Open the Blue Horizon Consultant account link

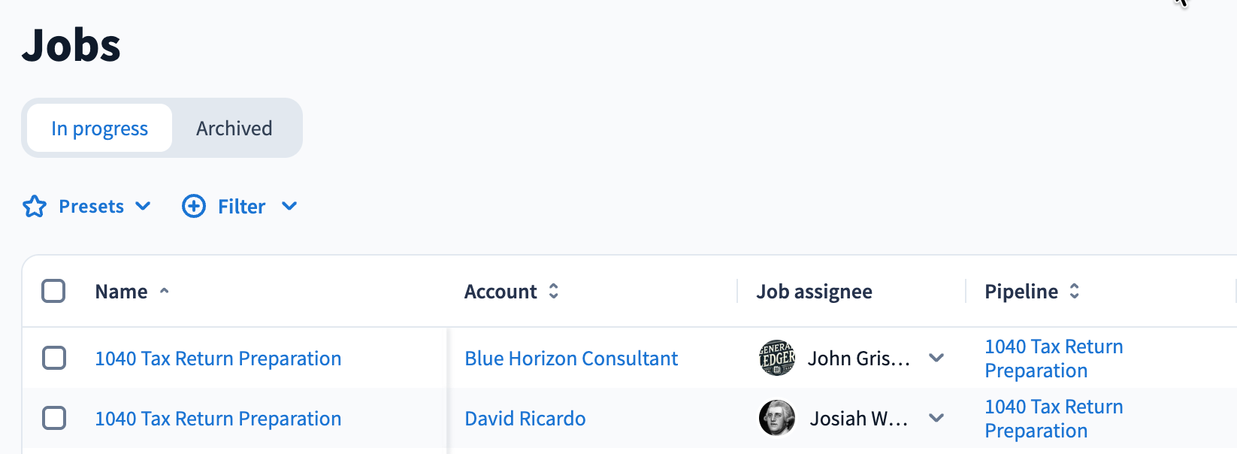click(571, 359)
